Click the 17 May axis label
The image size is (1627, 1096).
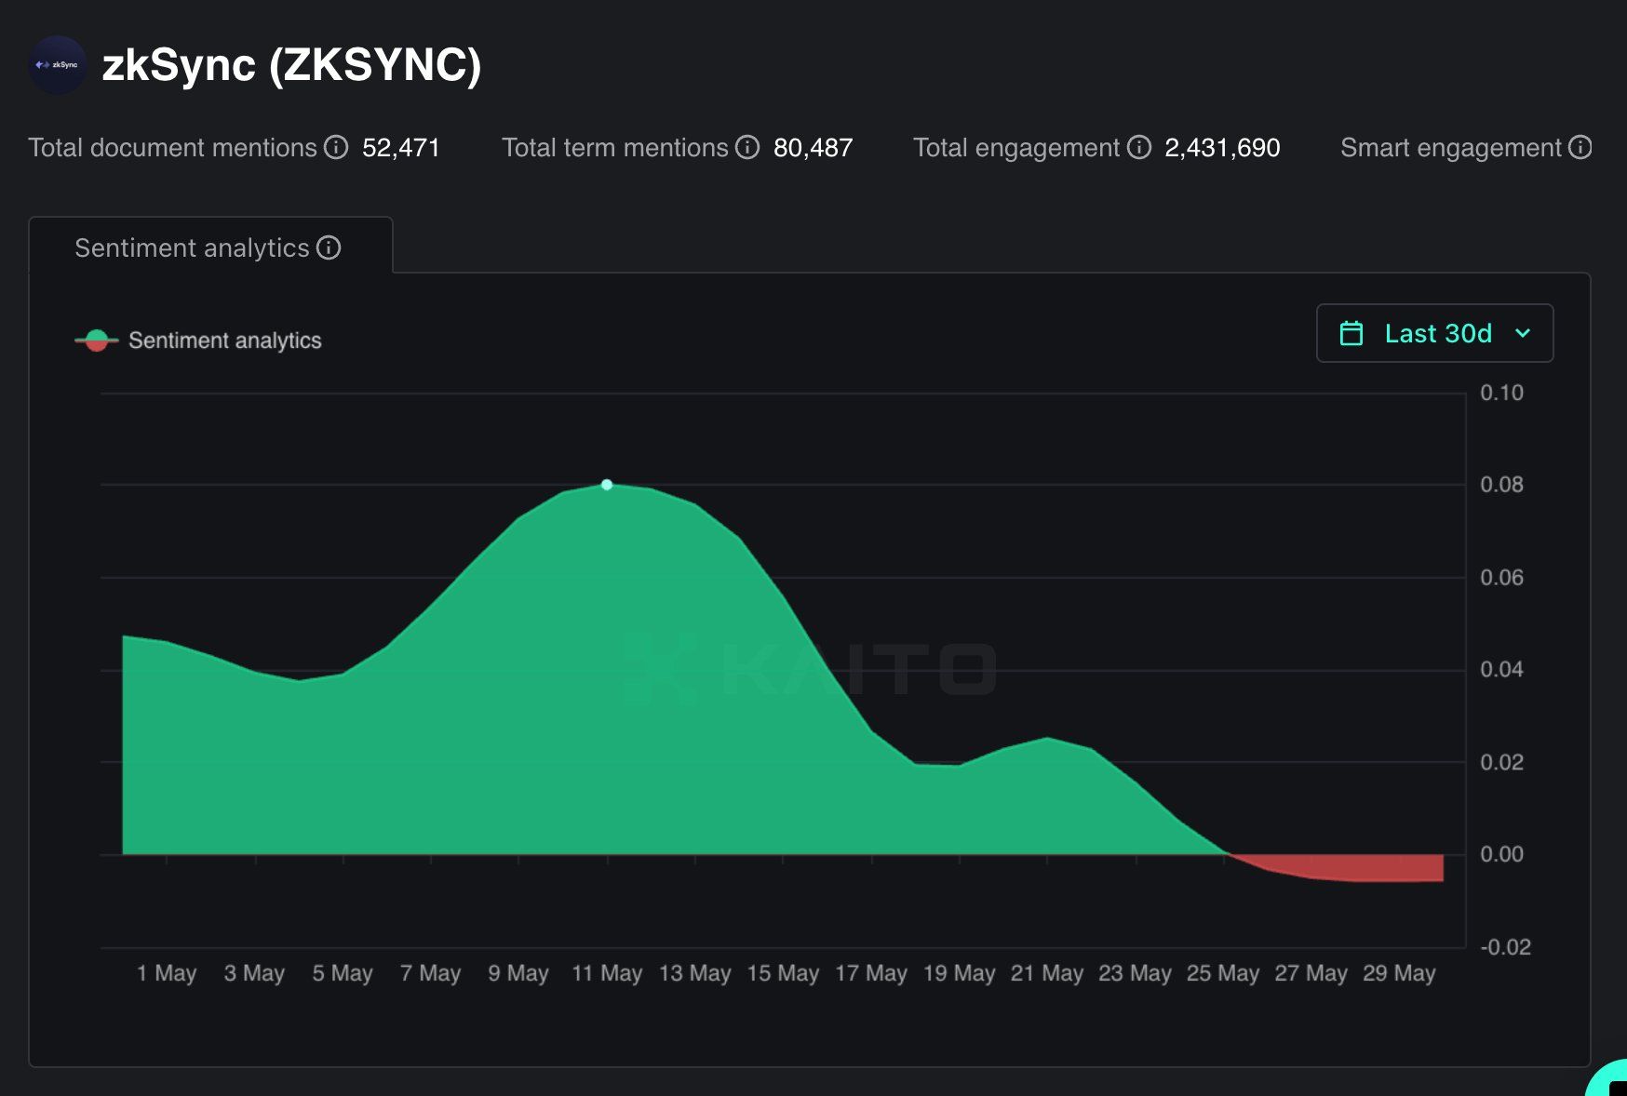click(871, 973)
